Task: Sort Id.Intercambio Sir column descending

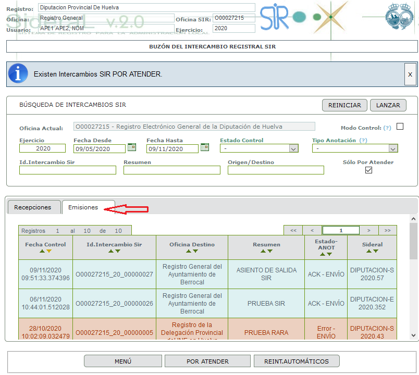Action: tap(118, 251)
